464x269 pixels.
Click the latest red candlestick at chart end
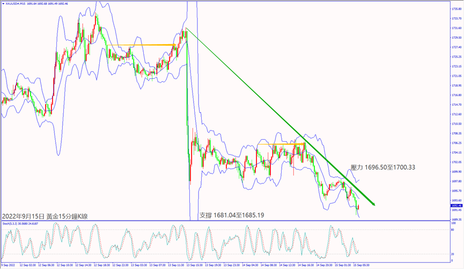358,207
